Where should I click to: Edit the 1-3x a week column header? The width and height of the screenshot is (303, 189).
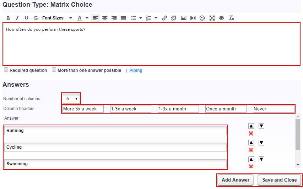tap(131, 109)
